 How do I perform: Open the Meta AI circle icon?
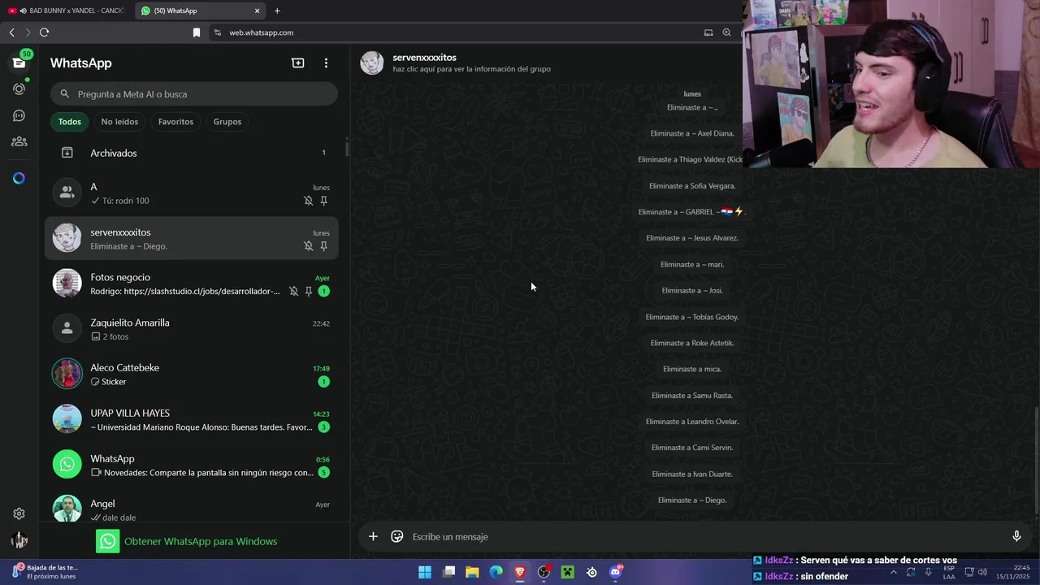coord(19,178)
